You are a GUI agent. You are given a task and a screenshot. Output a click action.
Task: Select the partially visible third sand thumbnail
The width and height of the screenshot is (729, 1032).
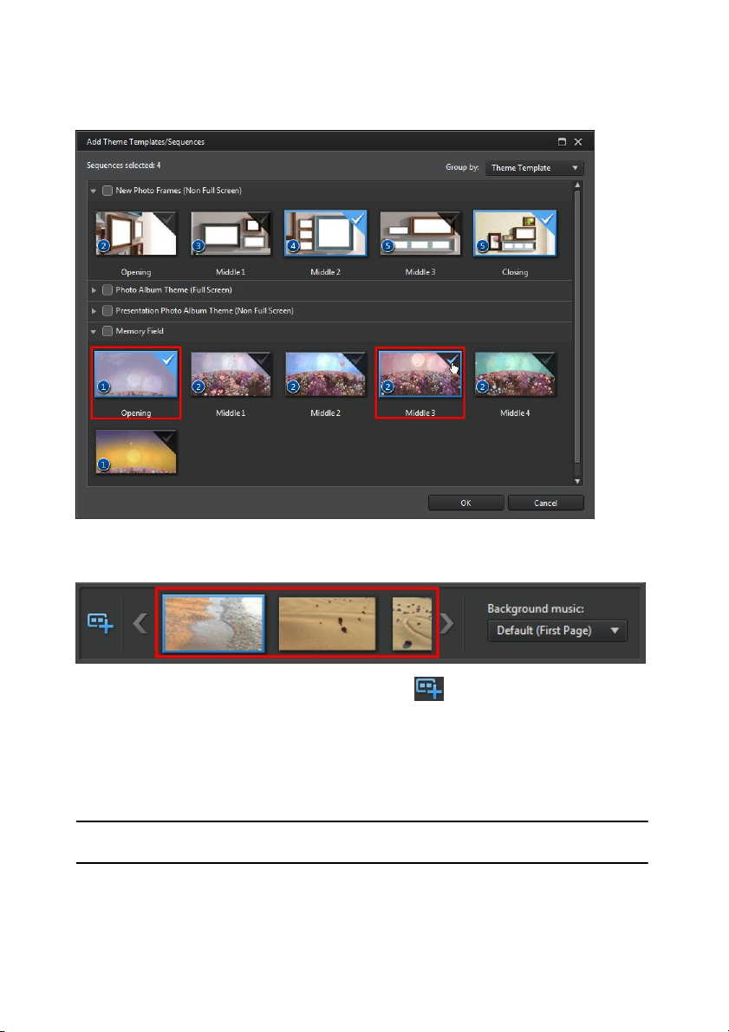coord(413,623)
